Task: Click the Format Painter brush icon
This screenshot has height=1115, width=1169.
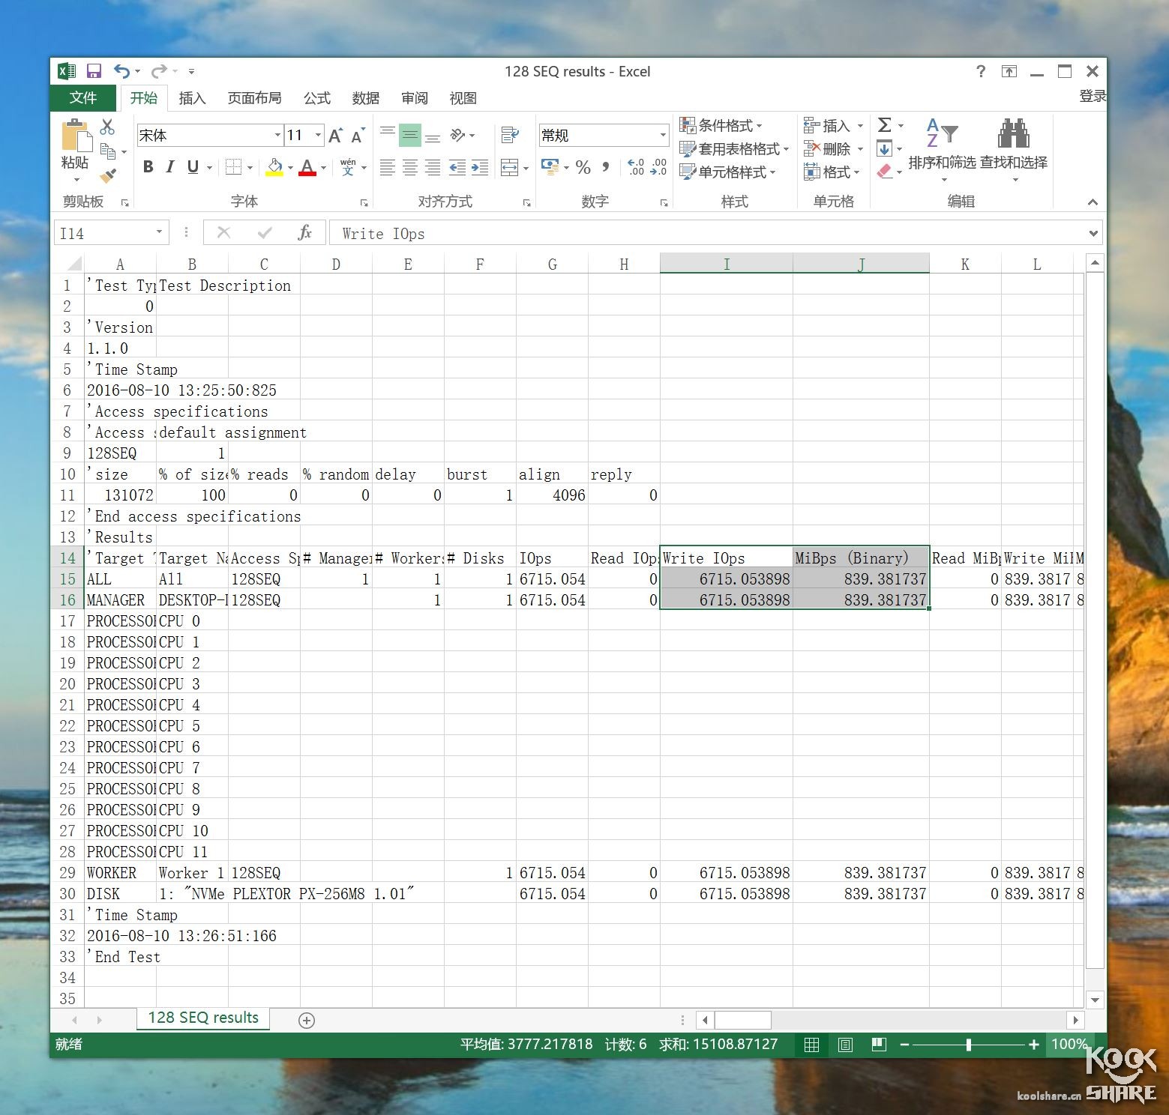Action: tap(109, 176)
